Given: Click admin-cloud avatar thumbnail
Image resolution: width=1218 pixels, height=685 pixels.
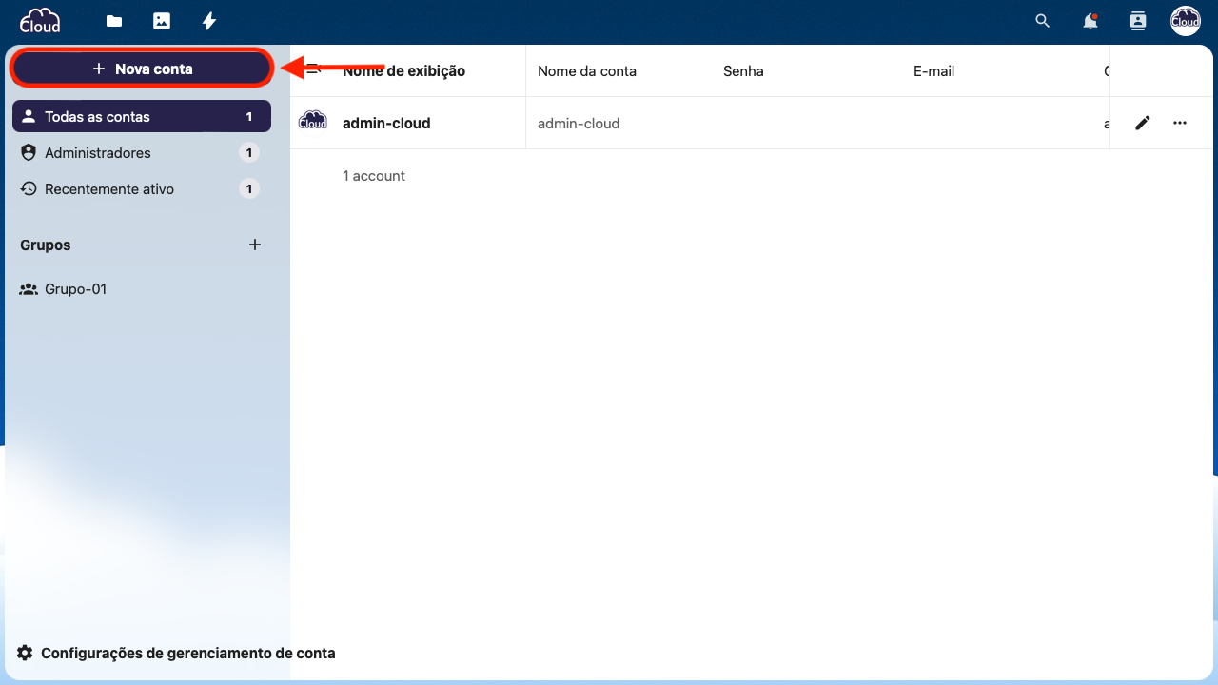Looking at the screenshot, I should (313, 123).
